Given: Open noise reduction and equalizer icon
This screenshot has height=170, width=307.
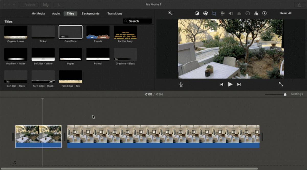Looking at the screenshot, I should click(x=239, y=14).
